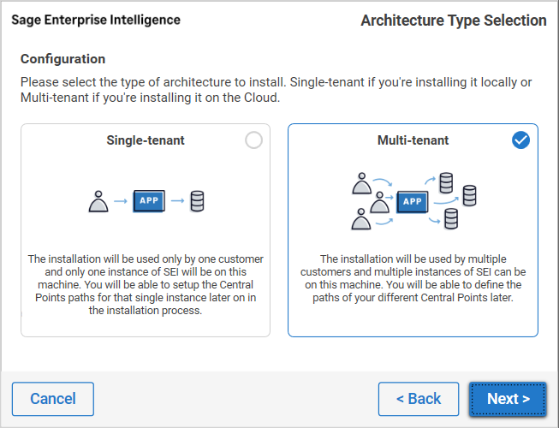Image resolution: width=559 pixels, height=428 pixels.
Task: Click the top user icon in Multi-tenant diagram
Action: (x=362, y=181)
